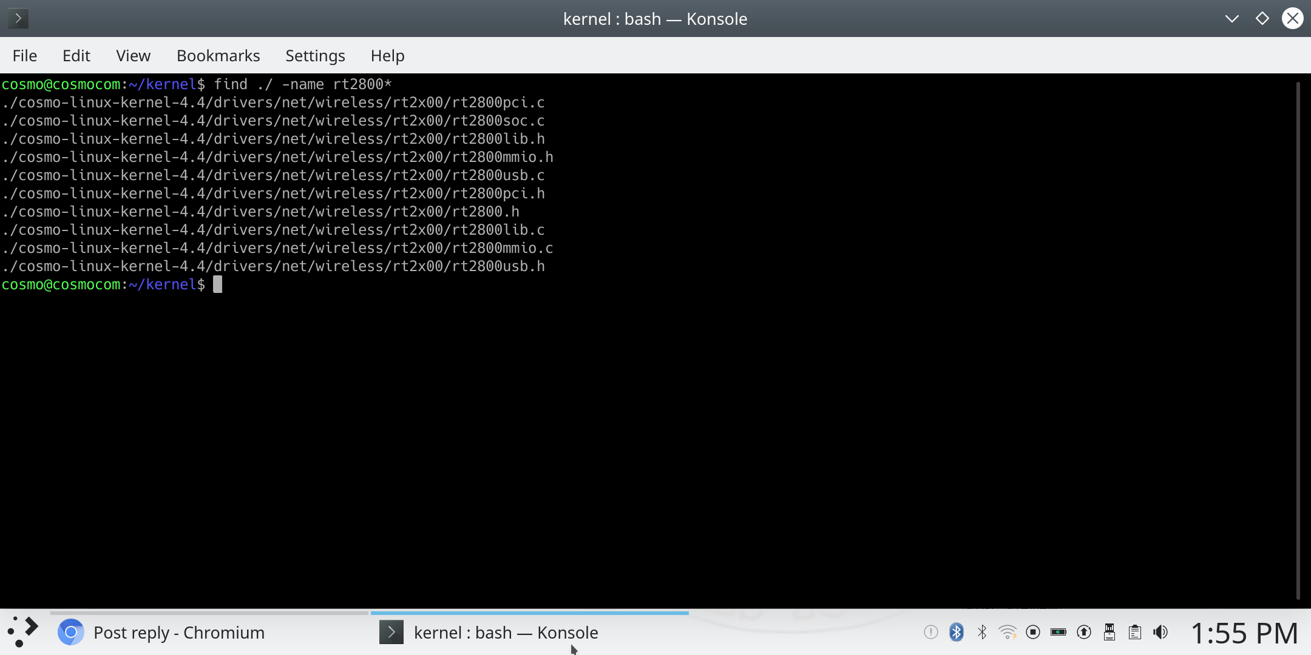Image resolution: width=1311 pixels, height=655 pixels.
Task: Click the battery charging tray icon
Action: coord(1059,633)
